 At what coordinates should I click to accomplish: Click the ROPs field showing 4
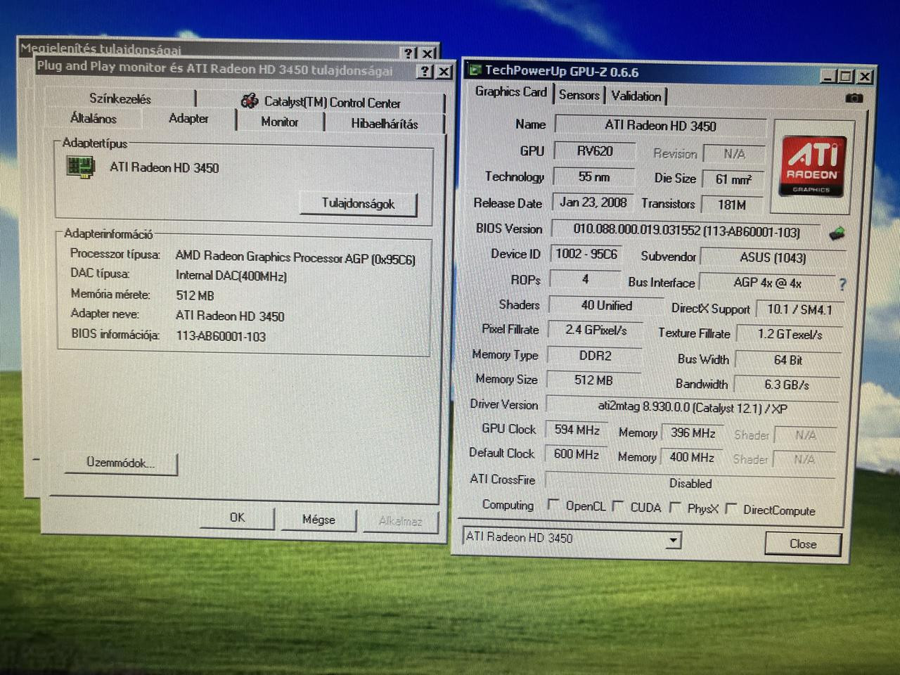tap(585, 279)
